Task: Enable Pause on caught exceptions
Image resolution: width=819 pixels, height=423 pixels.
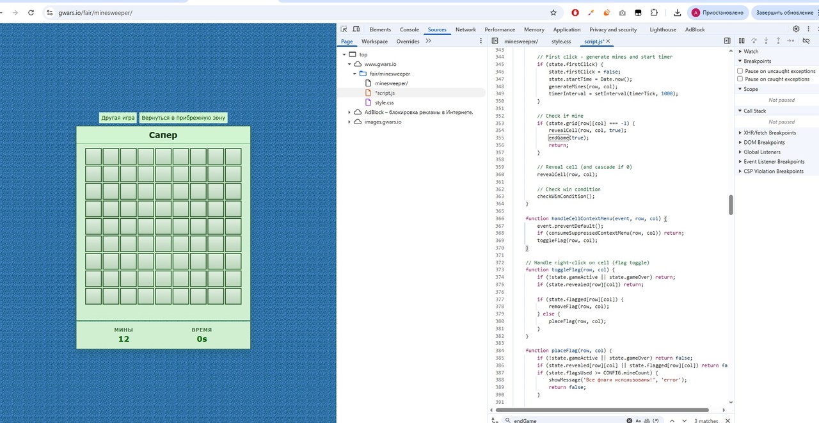Action: coord(740,79)
